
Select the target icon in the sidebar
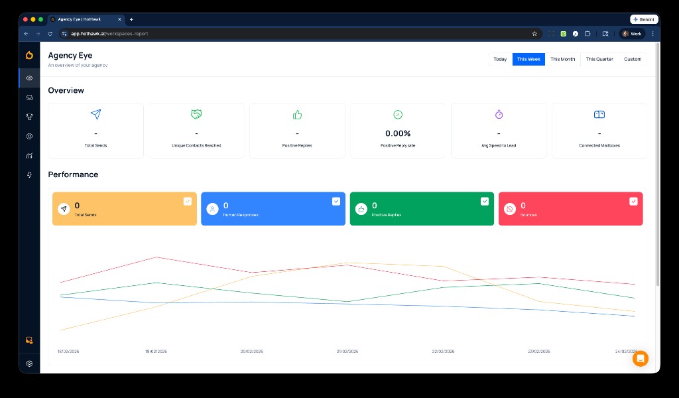(x=29, y=136)
